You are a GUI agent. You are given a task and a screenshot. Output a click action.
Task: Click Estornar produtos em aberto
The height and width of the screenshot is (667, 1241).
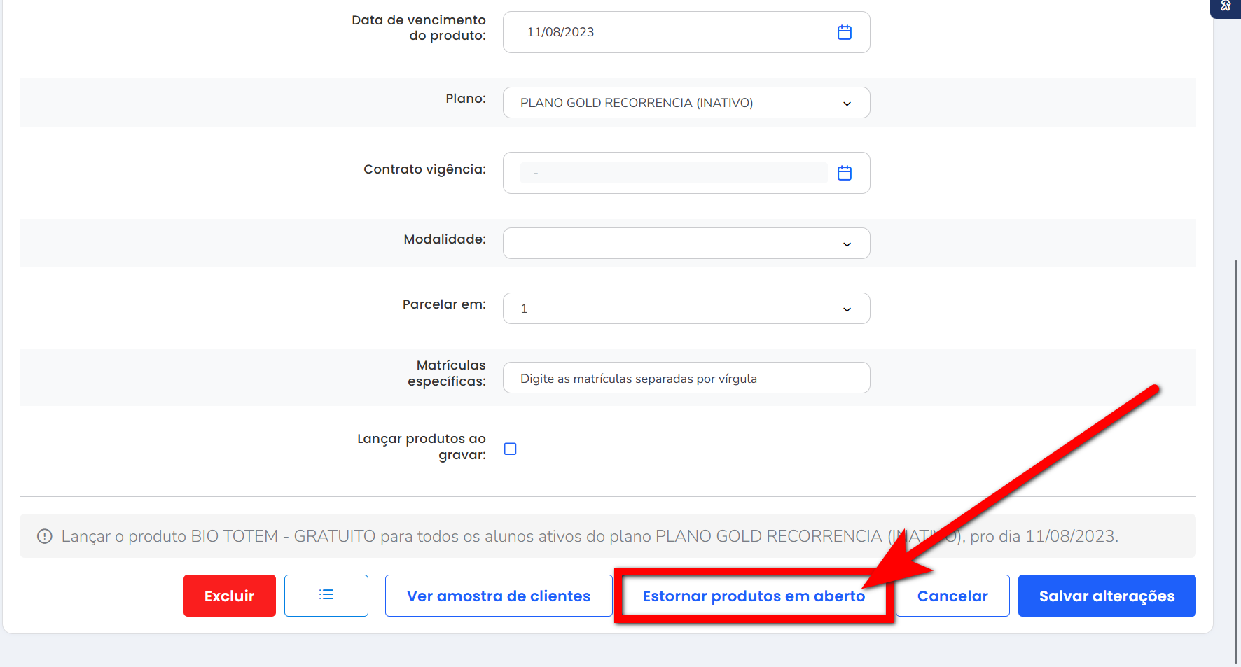[754, 596]
